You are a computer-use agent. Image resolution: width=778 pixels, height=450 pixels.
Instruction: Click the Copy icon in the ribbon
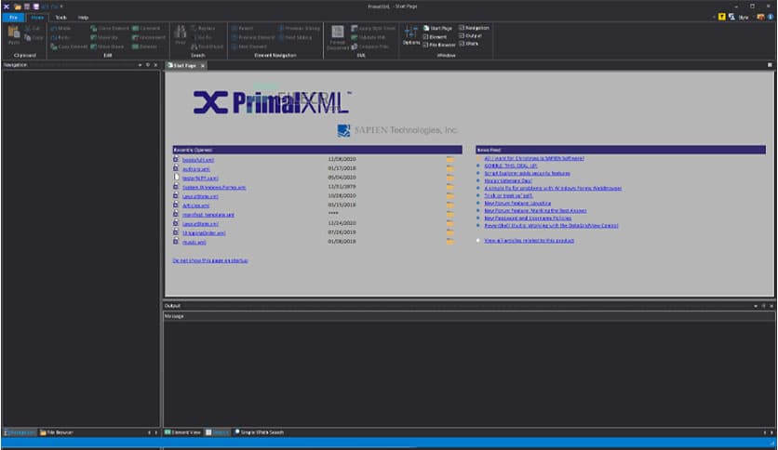[x=28, y=38]
